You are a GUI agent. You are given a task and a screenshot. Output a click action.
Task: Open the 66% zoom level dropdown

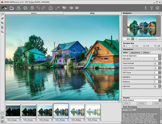point(133,39)
